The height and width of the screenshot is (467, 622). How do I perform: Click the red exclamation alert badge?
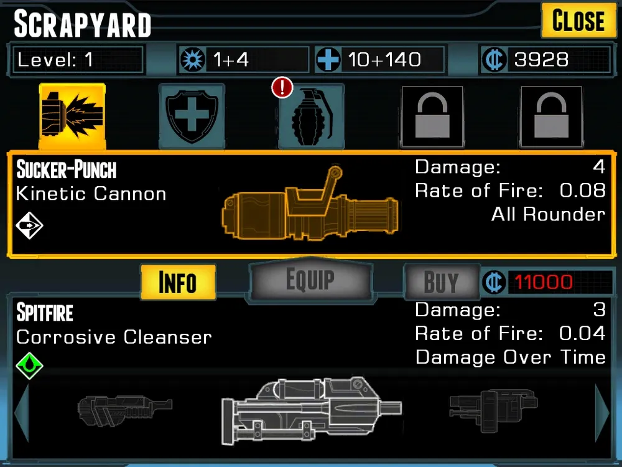[282, 87]
